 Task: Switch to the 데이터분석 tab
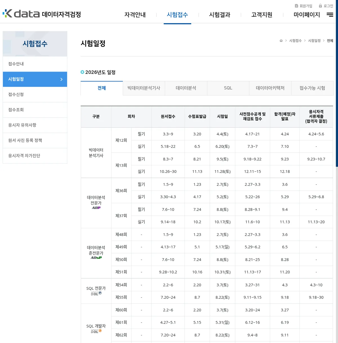tap(186, 88)
